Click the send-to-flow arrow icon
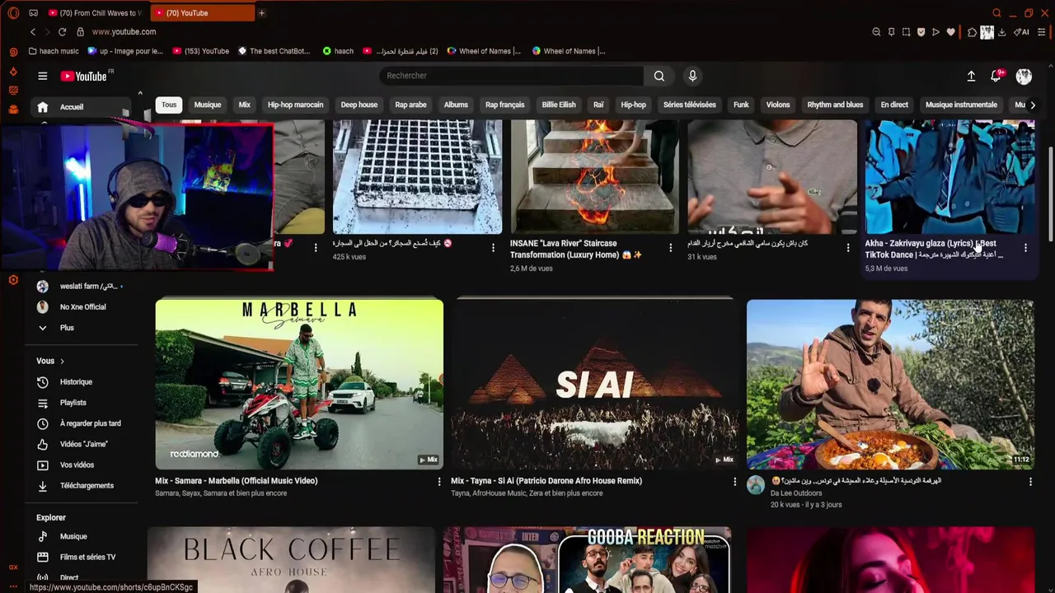Image resolution: width=1055 pixels, height=593 pixels. [x=935, y=32]
